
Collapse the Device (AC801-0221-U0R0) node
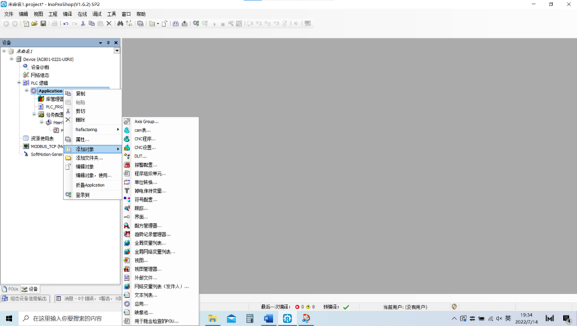11,59
